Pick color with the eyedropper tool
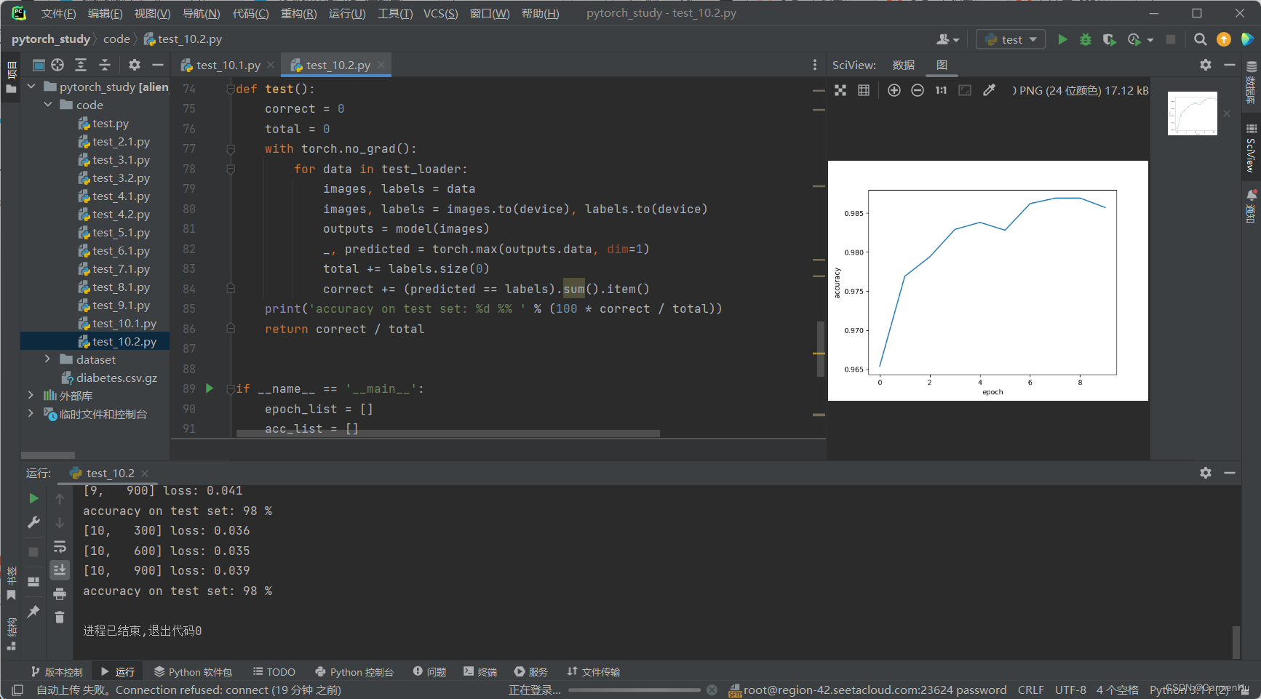Viewport: 1261px width, 699px height. click(x=988, y=90)
